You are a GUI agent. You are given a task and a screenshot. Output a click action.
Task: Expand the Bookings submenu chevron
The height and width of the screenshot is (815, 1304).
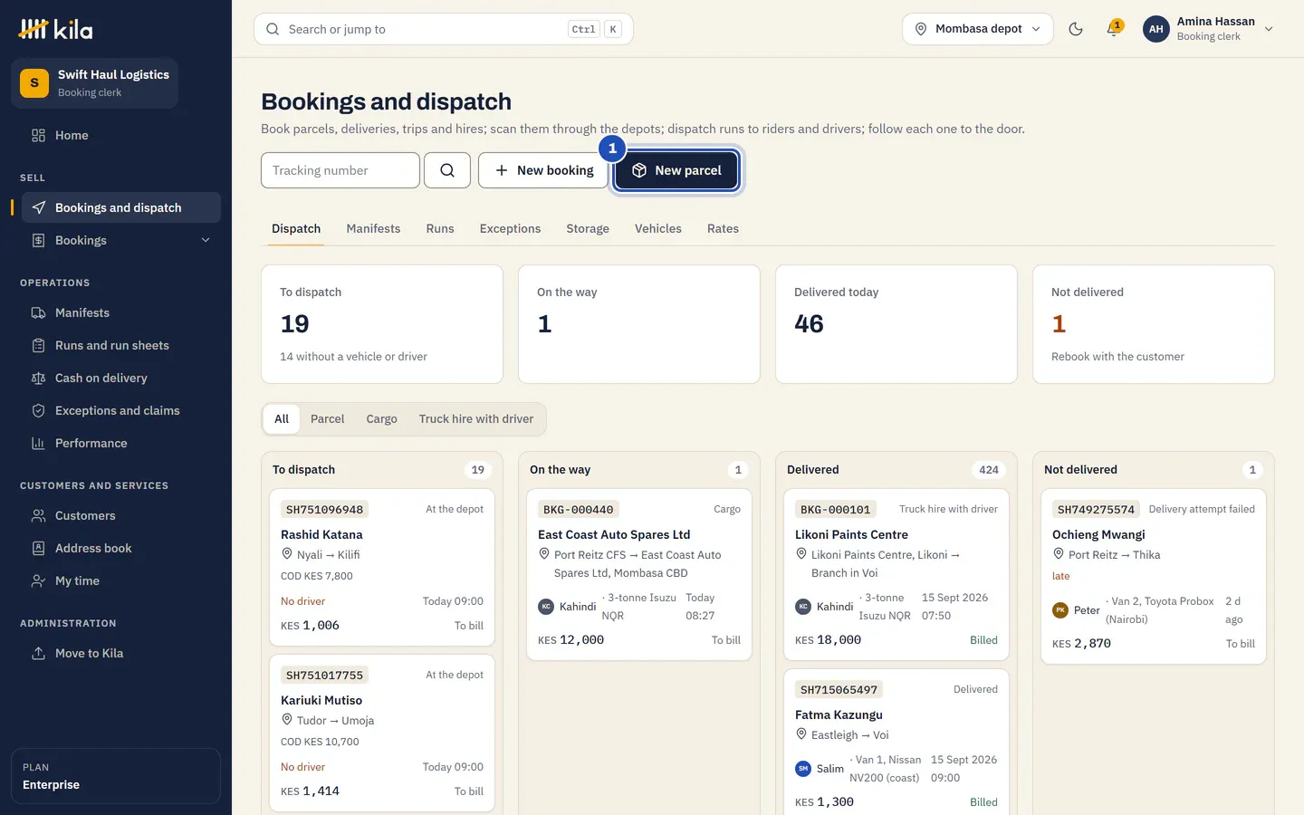[x=206, y=241]
